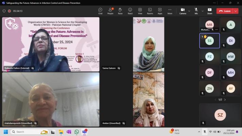Open the Rooms breakout option
This screenshot has width=242, height=136.
point(150,11)
